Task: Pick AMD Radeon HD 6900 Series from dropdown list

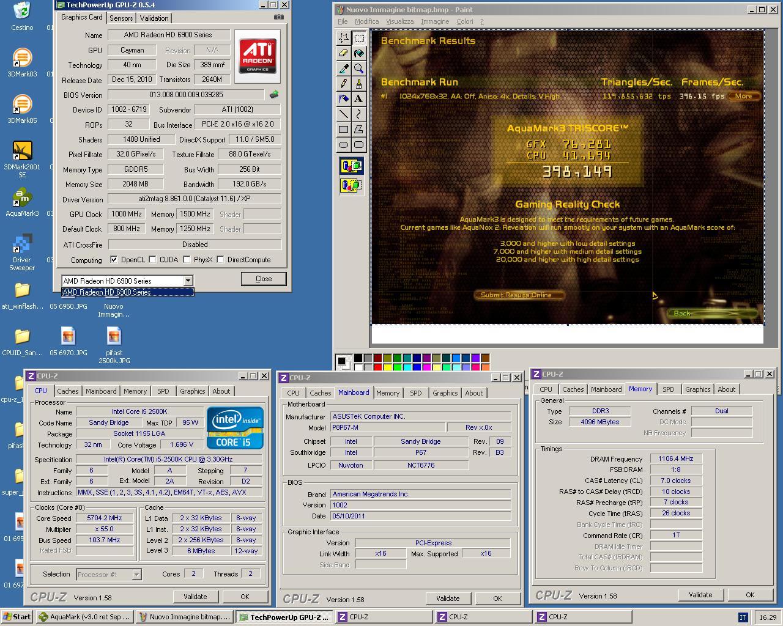Action: point(127,292)
